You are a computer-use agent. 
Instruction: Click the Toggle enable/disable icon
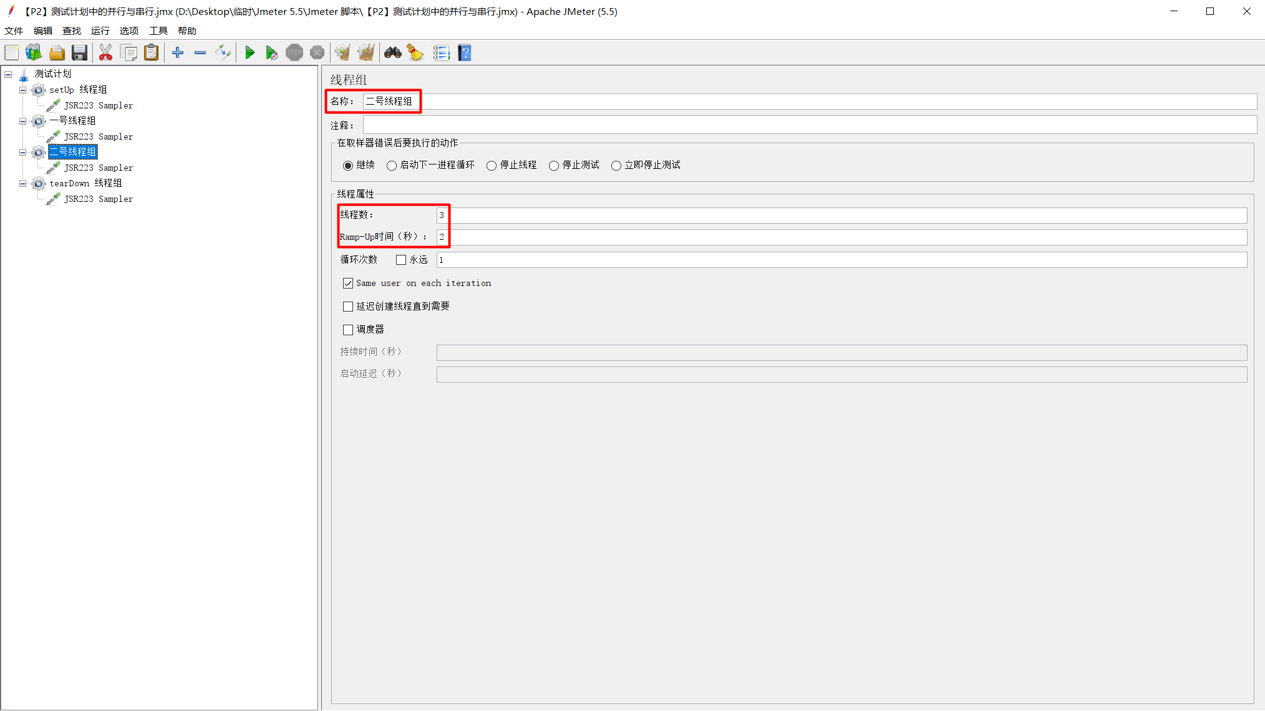pos(223,53)
